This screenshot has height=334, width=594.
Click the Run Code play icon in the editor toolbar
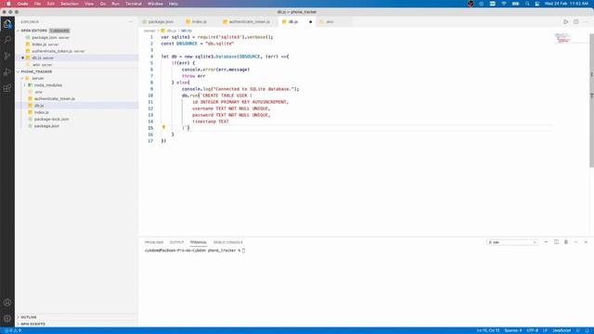(565, 22)
